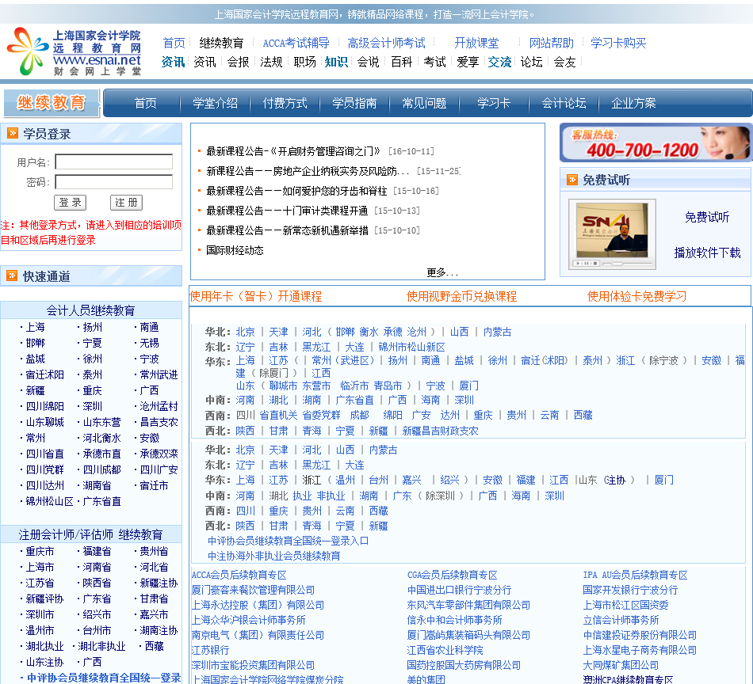Open the ACCA考试辅导 menu item

tap(296, 44)
